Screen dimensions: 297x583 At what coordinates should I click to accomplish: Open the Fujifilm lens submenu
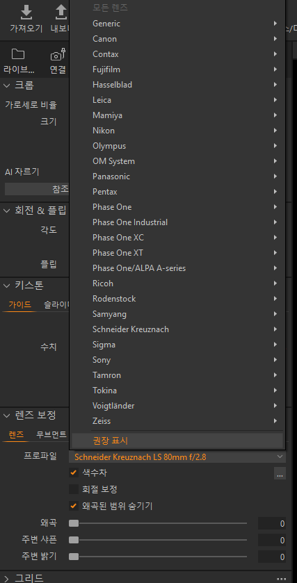pos(177,69)
